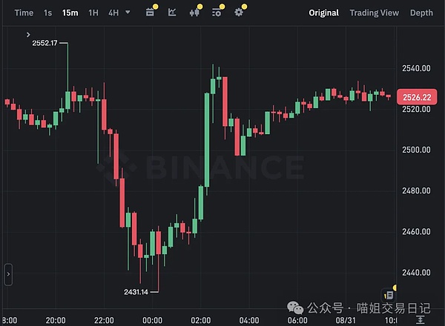Click the current price label 2526.22
Image resolution: width=445 pixels, height=326 pixels.
click(417, 97)
